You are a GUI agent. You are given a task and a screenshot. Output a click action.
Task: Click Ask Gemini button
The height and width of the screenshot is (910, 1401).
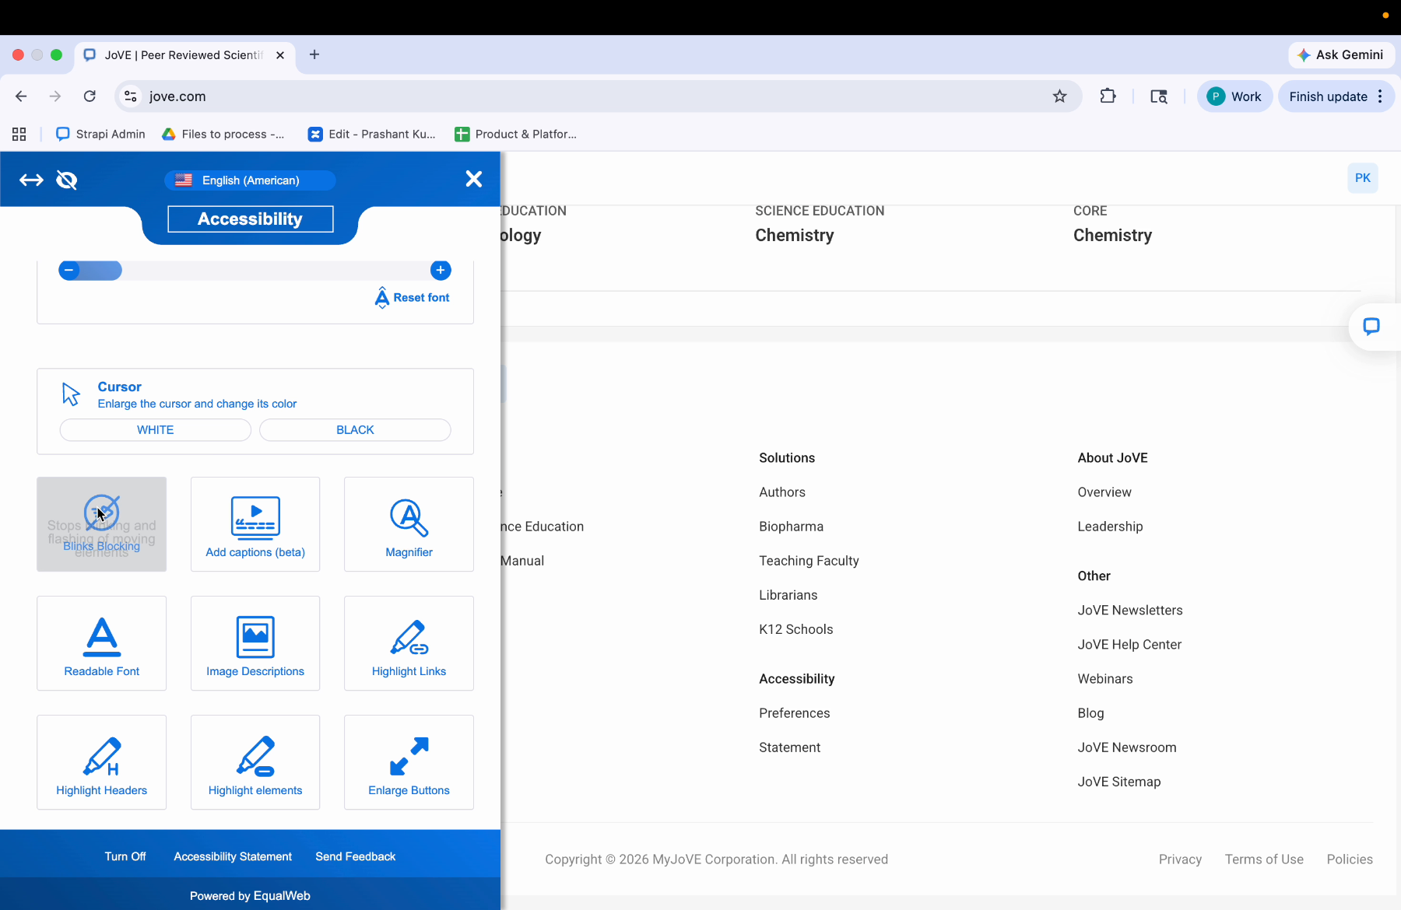[x=1341, y=55]
